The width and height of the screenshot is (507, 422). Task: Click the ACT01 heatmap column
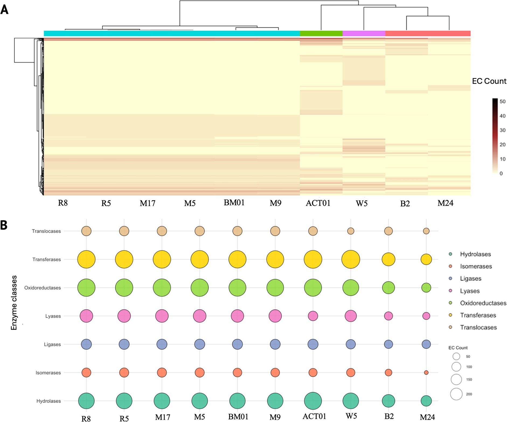pyautogui.click(x=321, y=116)
